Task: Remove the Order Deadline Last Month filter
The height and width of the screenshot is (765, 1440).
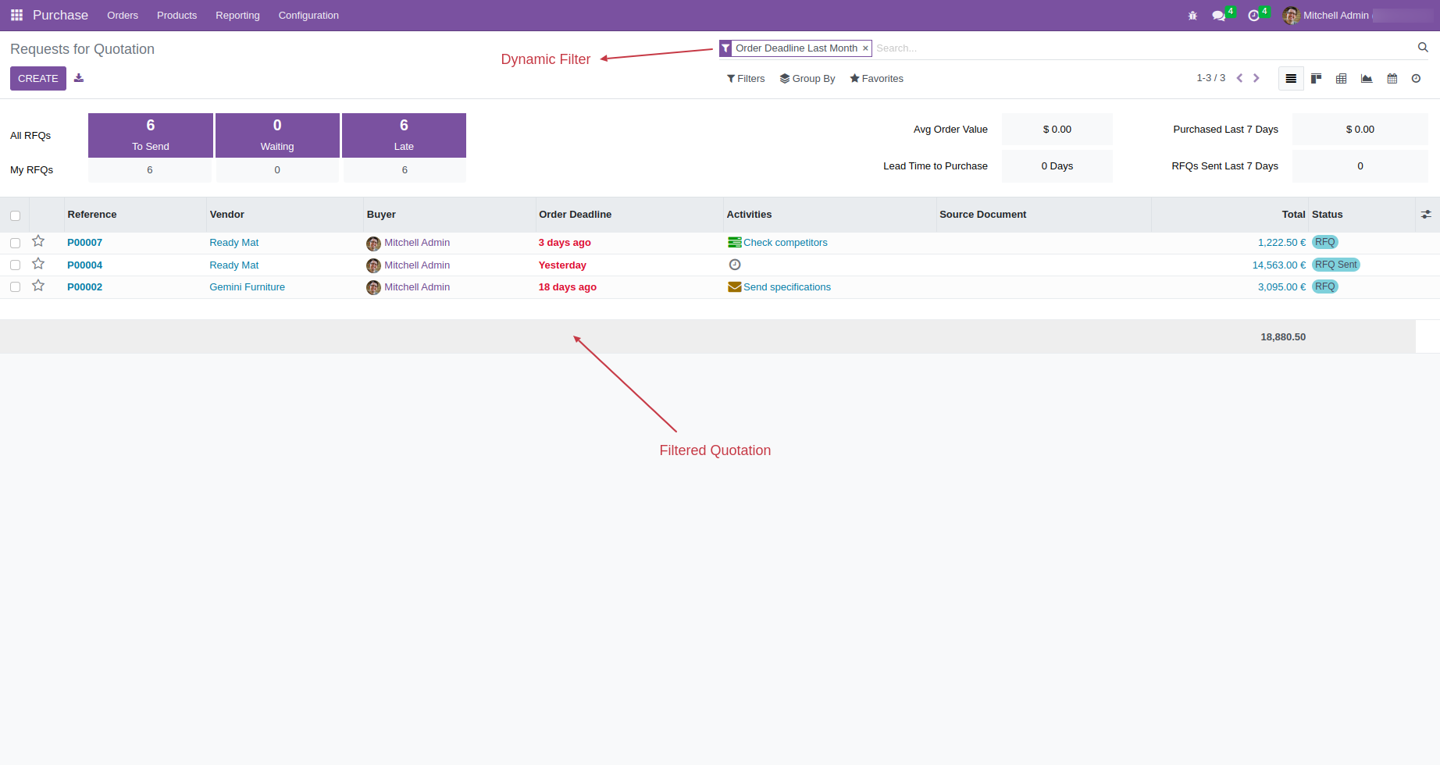Action: [x=865, y=48]
